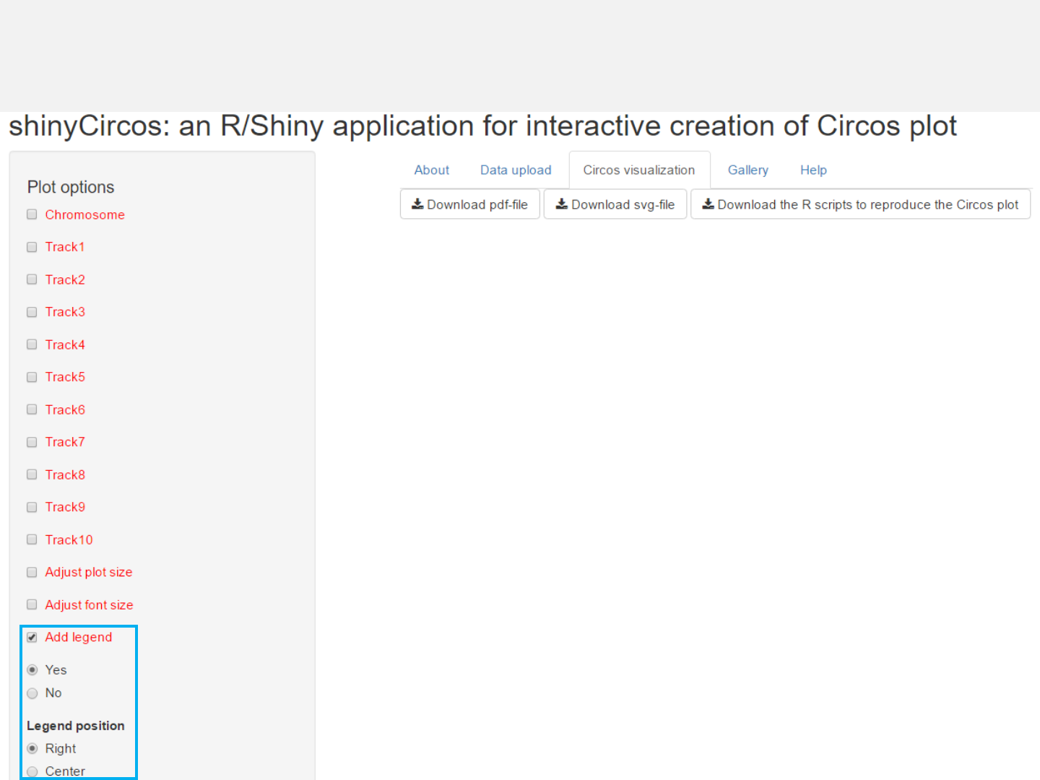Check the Track5 option

click(32, 377)
